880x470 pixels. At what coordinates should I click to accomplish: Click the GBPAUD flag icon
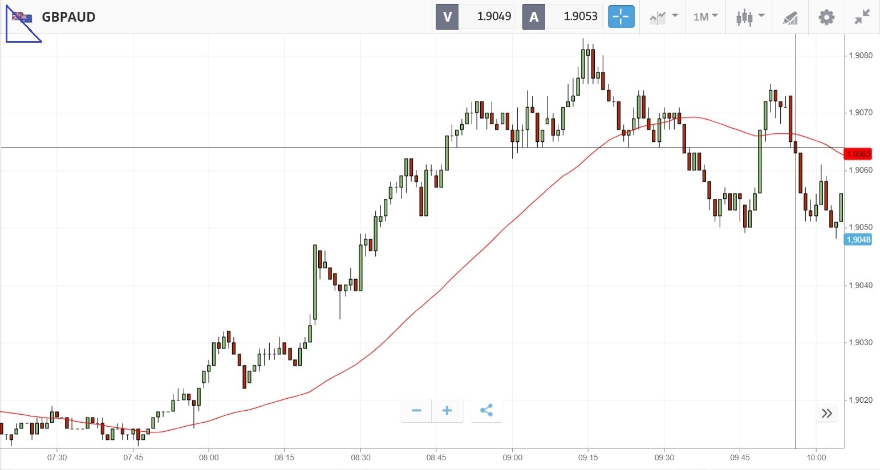pos(22,17)
